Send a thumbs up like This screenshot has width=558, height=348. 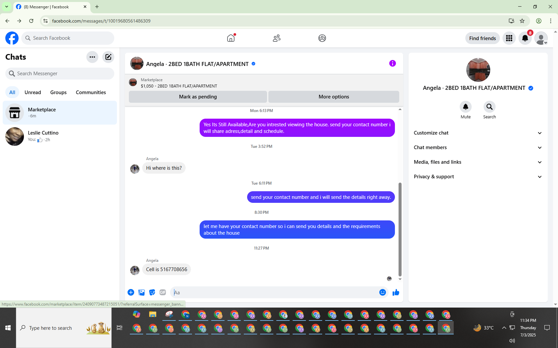[396, 292]
